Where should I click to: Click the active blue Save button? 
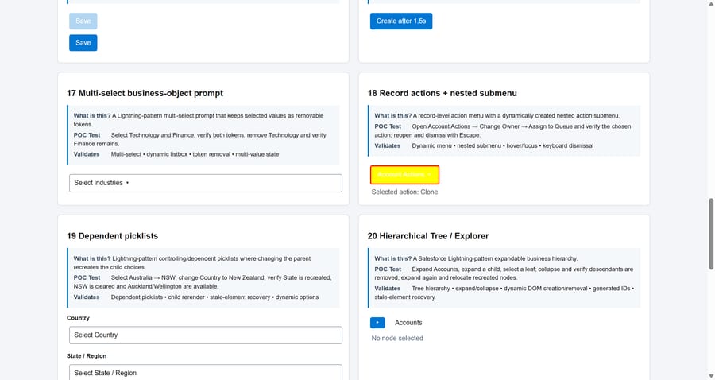[x=83, y=43]
